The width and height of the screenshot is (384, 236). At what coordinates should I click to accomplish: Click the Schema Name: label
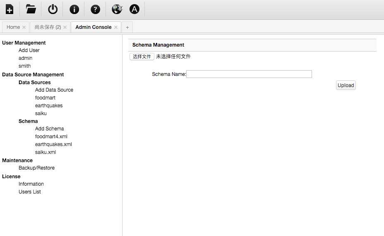pyautogui.click(x=169, y=74)
